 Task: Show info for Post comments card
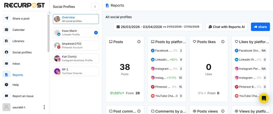coord(139,111)
